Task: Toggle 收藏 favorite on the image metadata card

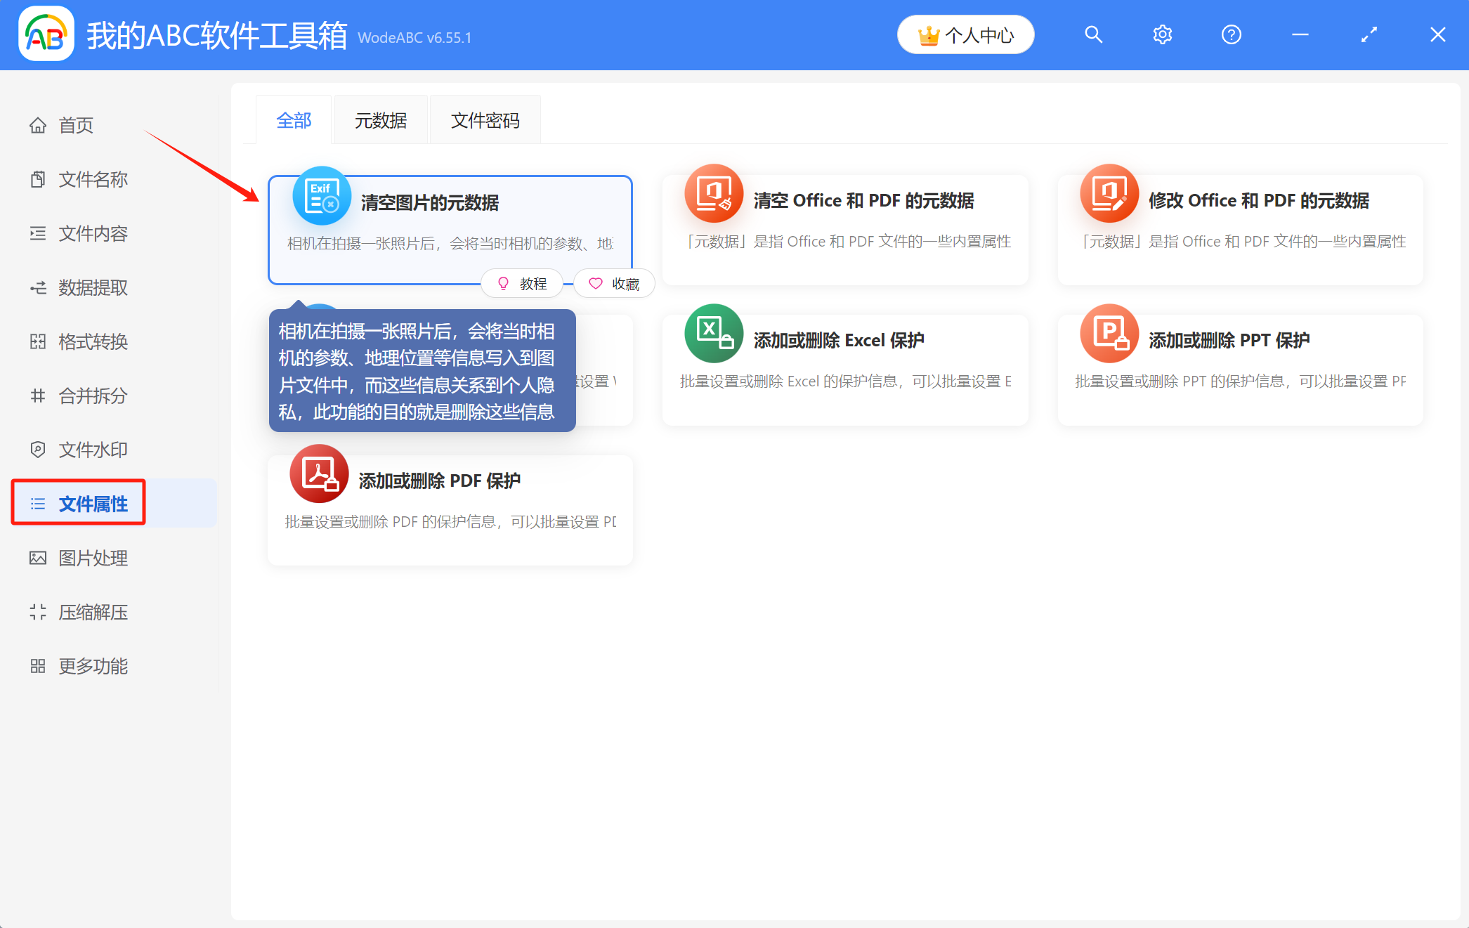Action: (613, 283)
